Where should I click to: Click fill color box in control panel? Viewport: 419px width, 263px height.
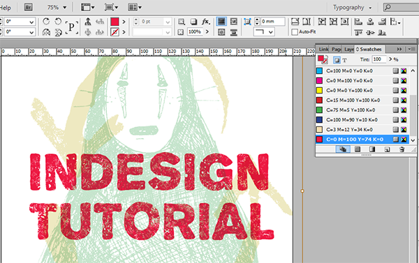tap(115, 22)
